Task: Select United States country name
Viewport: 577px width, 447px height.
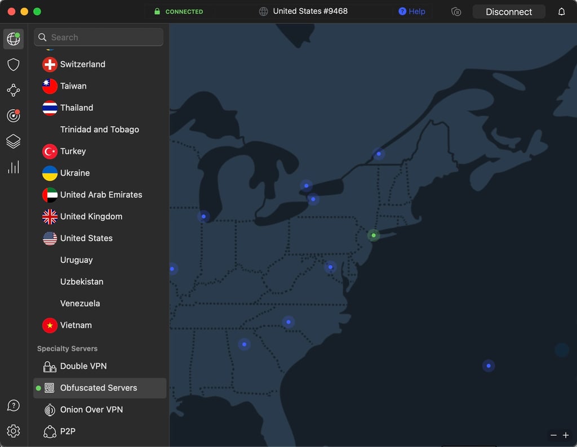Action: (x=86, y=238)
